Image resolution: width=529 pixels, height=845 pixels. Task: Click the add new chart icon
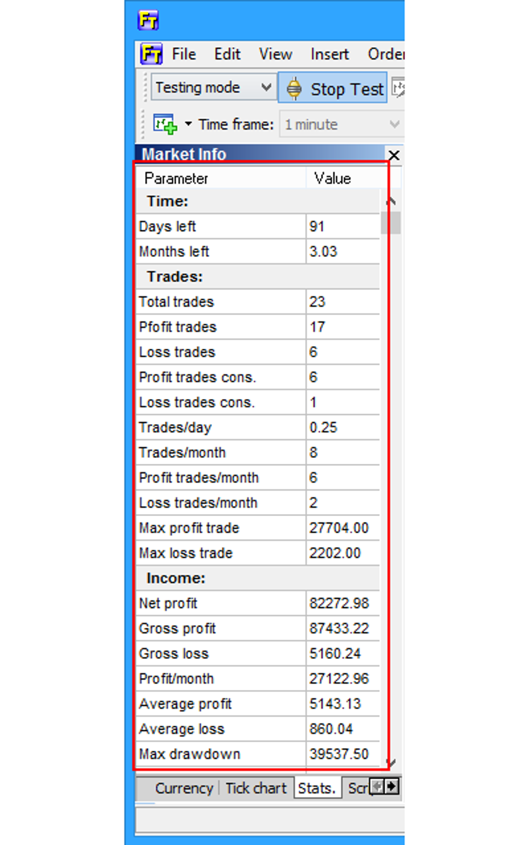tap(165, 124)
